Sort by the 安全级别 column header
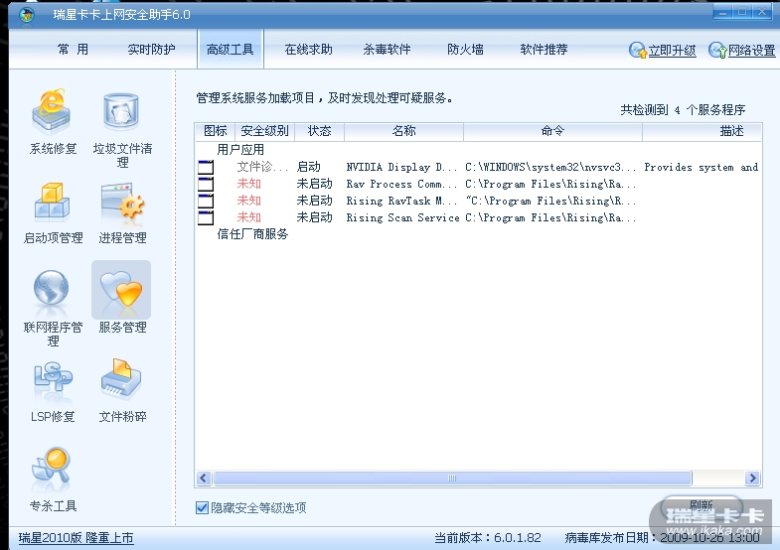Image resolution: width=780 pixels, height=550 pixels. 264,131
